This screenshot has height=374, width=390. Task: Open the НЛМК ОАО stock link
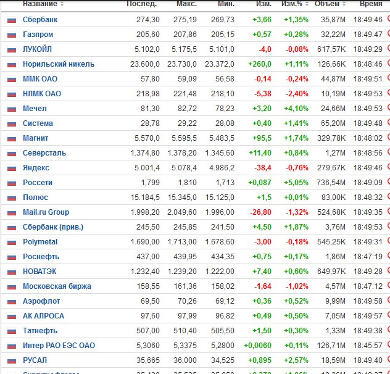click(42, 94)
